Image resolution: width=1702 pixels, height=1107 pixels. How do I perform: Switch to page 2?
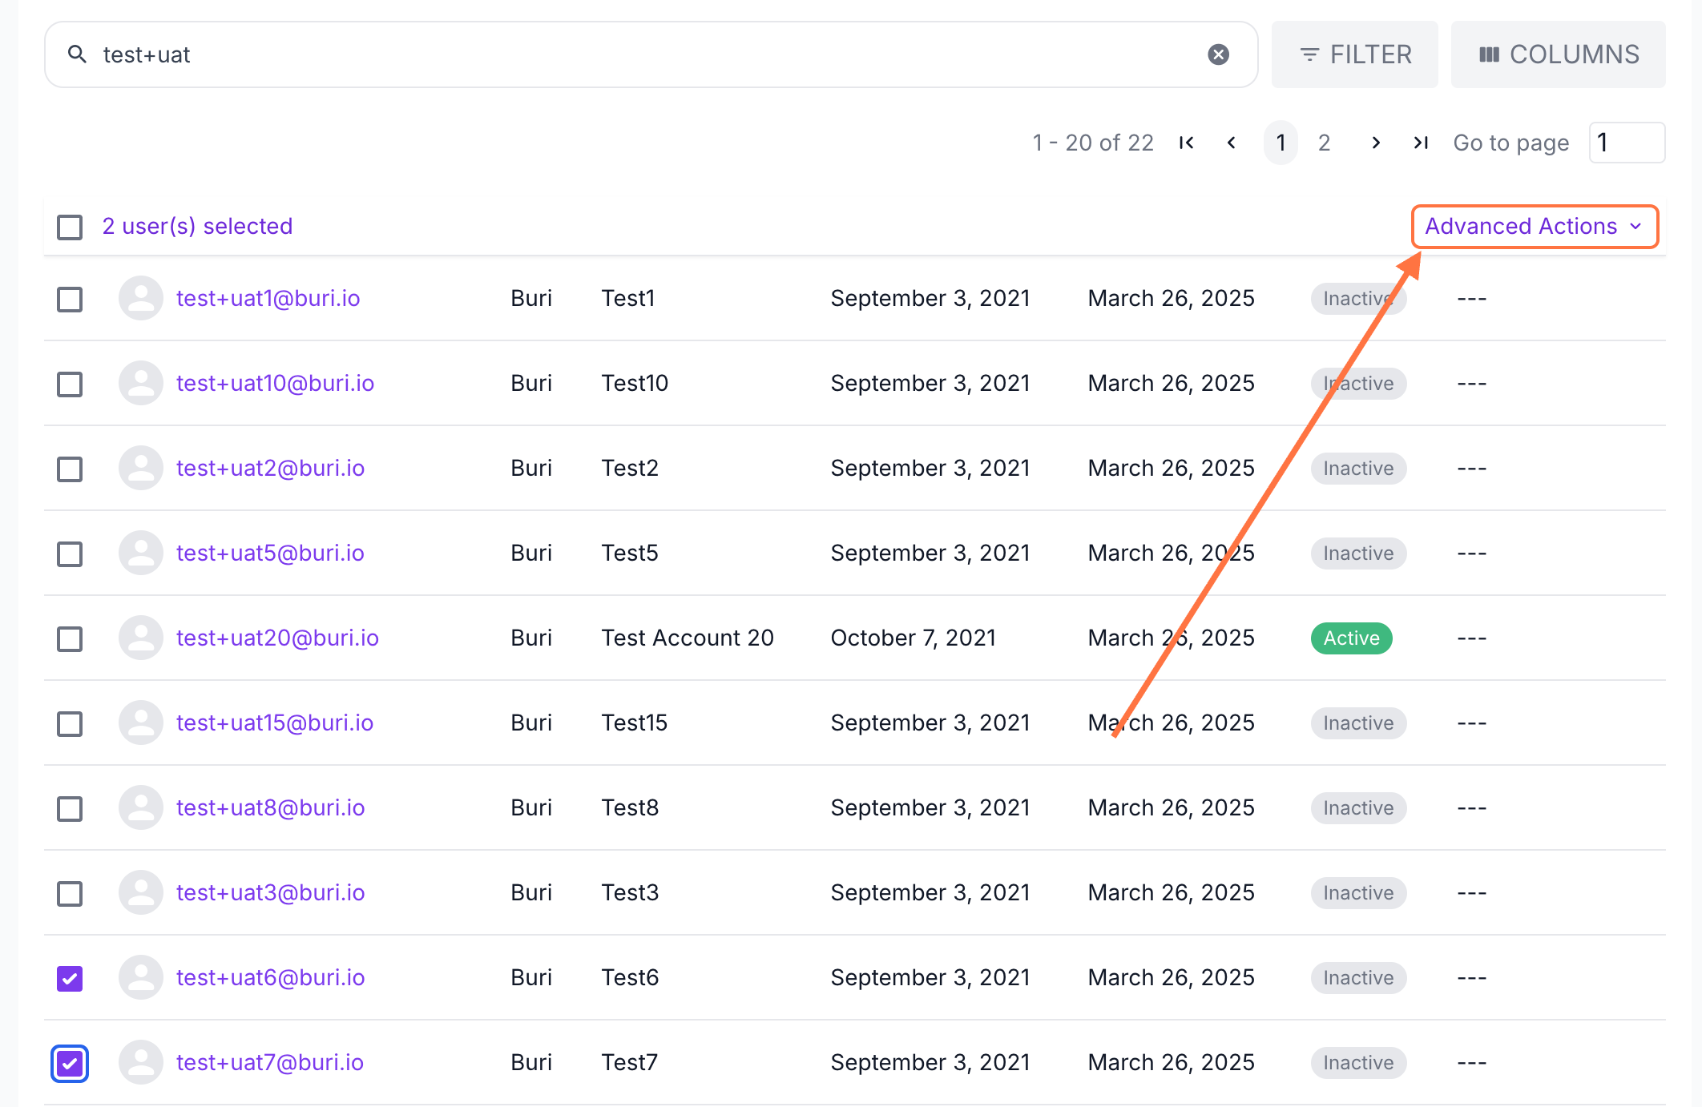1324,143
